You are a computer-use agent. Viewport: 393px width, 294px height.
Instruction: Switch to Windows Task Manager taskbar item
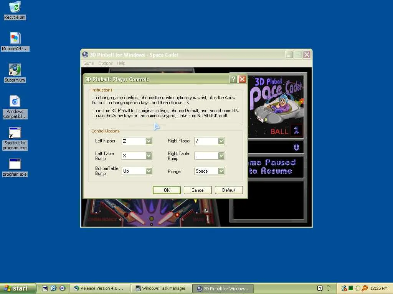pyautogui.click(x=162, y=288)
